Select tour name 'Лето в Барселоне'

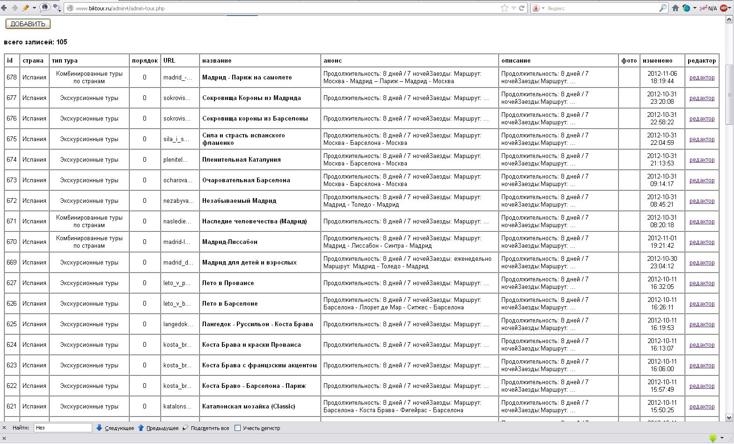click(230, 304)
